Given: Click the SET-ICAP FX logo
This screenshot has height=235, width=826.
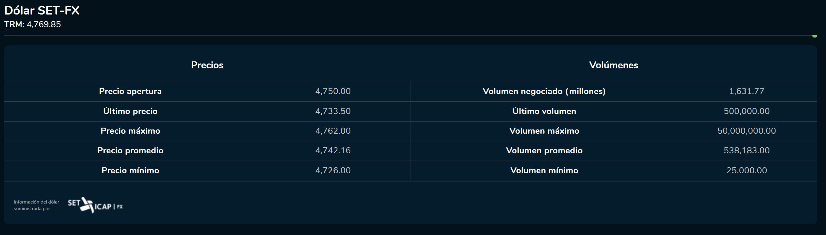Looking at the screenshot, I should [95, 205].
